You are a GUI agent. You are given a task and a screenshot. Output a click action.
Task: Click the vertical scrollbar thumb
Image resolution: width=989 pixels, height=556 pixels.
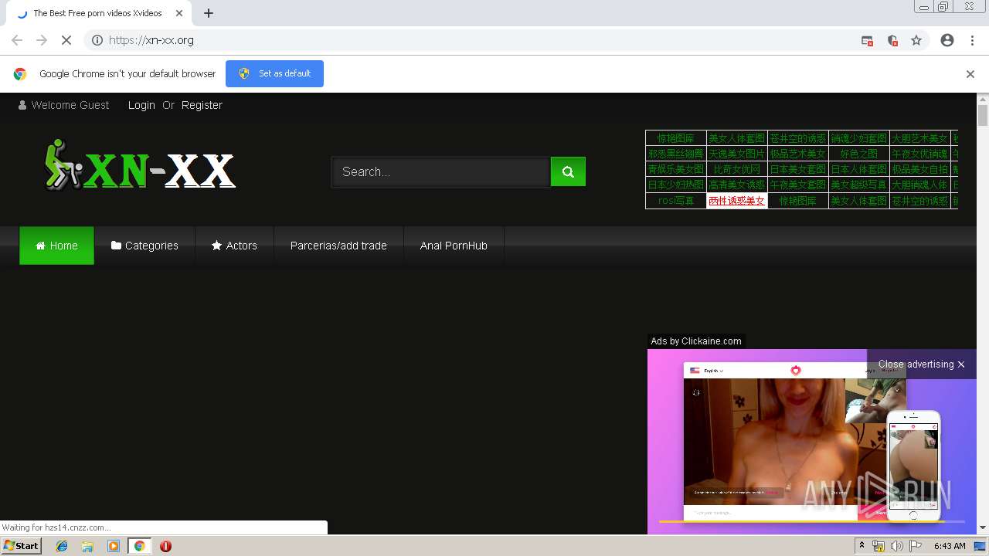[x=983, y=116]
